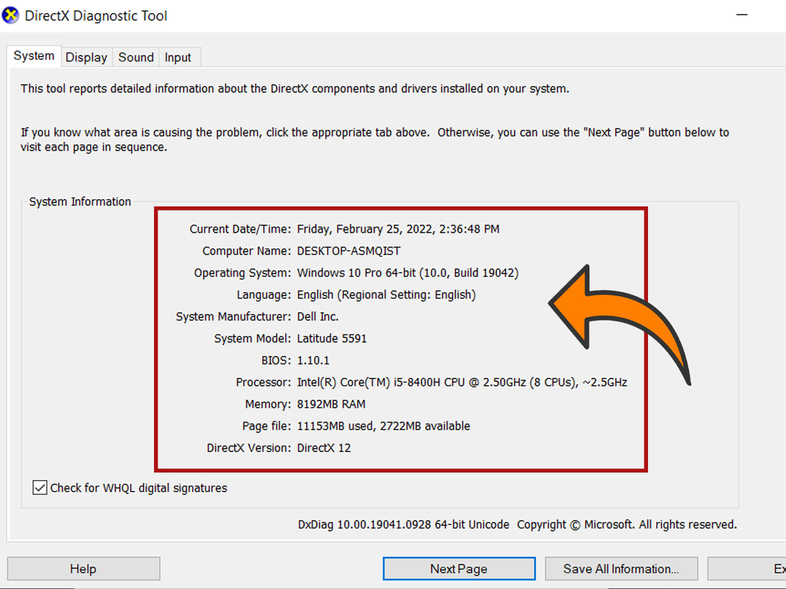
Task: Click the BIOS value 1.10.1
Action: 313,360
